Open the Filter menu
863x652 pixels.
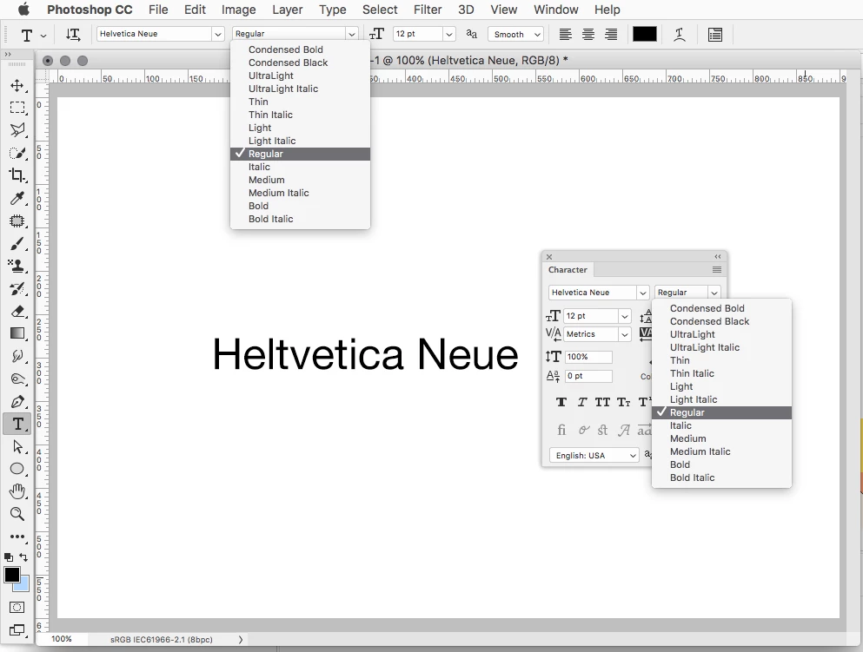(x=428, y=10)
